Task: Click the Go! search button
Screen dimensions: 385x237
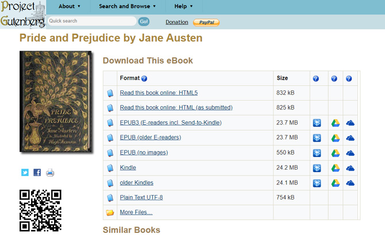Action: pos(144,22)
